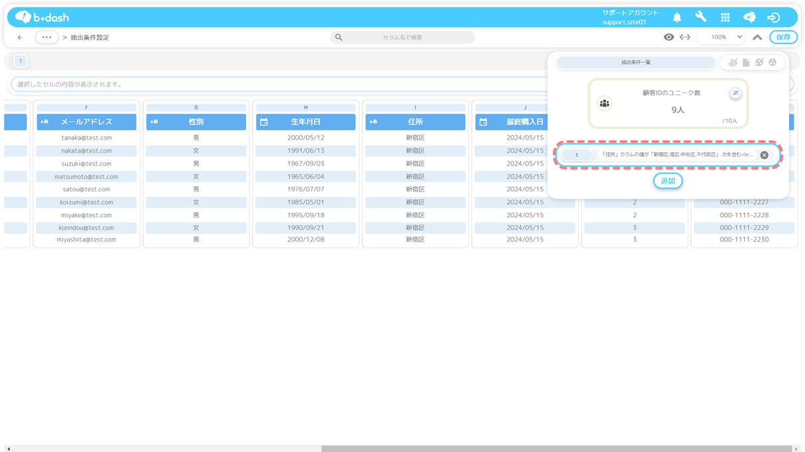The height and width of the screenshot is (452, 805).
Task: Select the 性別 column header
Action: [x=196, y=122]
